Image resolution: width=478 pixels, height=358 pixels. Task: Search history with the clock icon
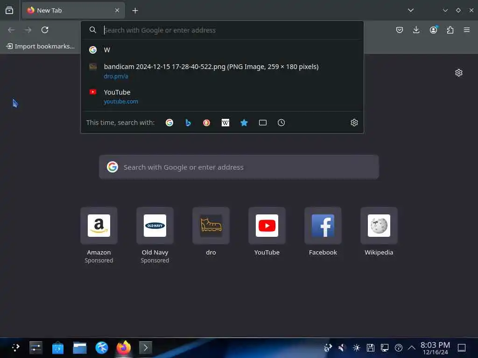281,123
